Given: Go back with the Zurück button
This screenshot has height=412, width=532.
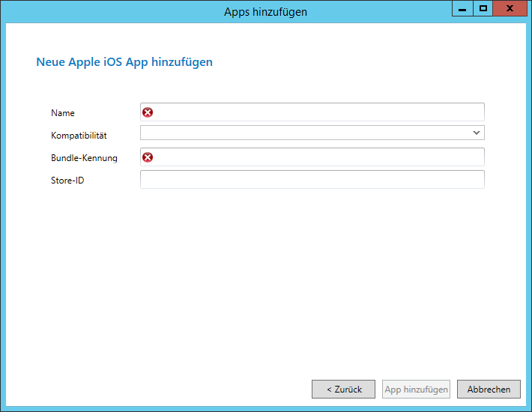Looking at the screenshot, I should pyautogui.click(x=343, y=390).
